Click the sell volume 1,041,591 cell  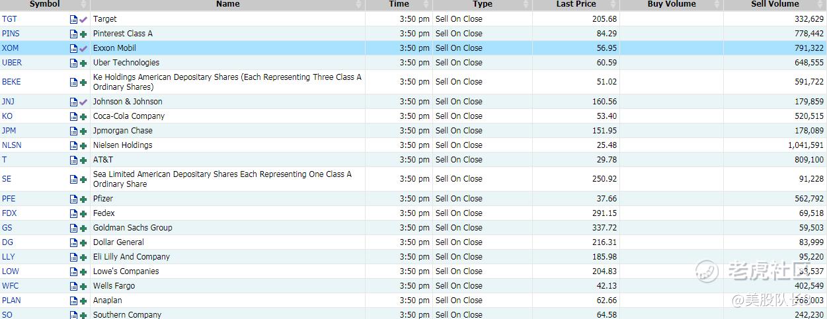click(805, 145)
